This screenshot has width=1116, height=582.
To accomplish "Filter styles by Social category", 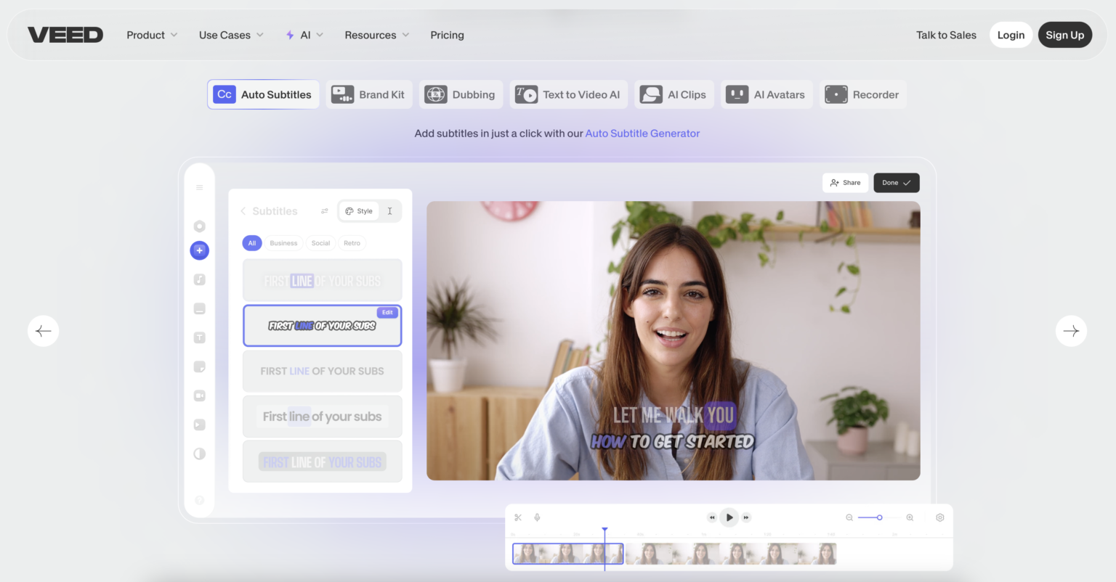I will pyautogui.click(x=320, y=243).
